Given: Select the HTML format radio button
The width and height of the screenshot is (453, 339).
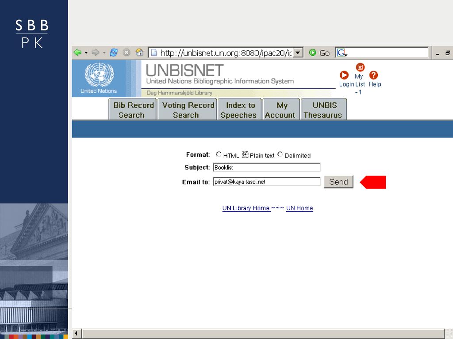Looking at the screenshot, I should [x=219, y=154].
